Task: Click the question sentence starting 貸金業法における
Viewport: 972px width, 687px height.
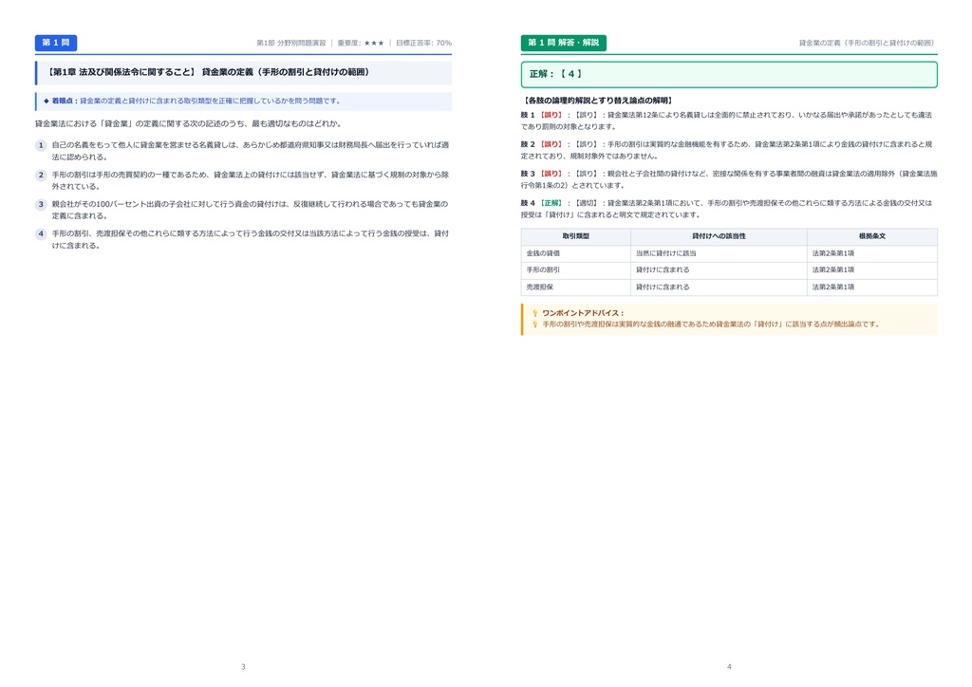Action: coord(189,124)
